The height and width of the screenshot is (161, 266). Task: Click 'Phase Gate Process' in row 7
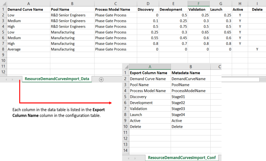pos(116,44)
